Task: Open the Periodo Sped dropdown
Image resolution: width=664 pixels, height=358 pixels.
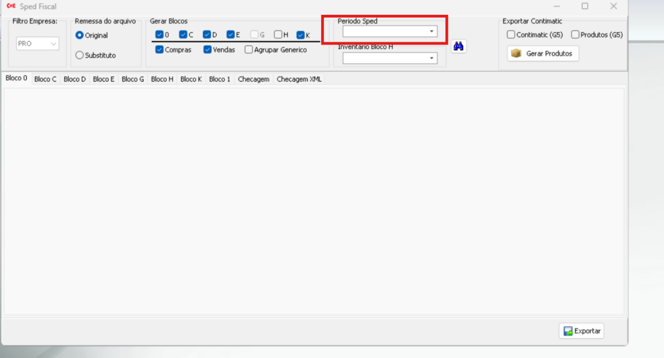Action: coord(431,31)
